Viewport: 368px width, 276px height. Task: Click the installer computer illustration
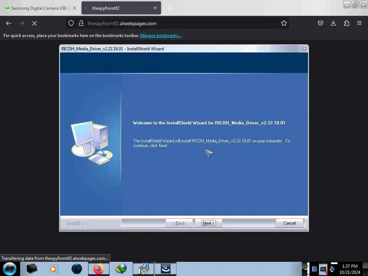pyautogui.click(x=92, y=143)
